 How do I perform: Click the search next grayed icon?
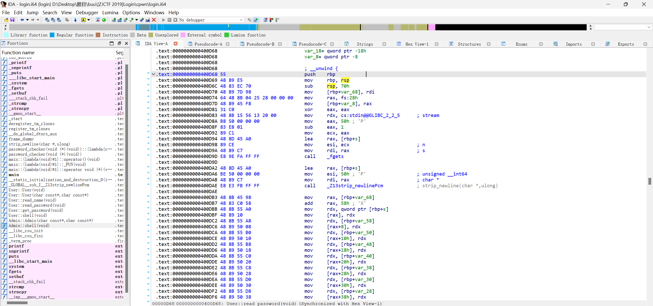coord(67,20)
